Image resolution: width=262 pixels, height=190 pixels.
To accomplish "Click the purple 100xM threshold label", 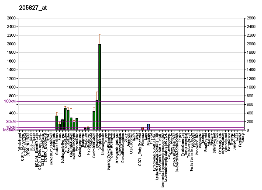I will point(10,101).
